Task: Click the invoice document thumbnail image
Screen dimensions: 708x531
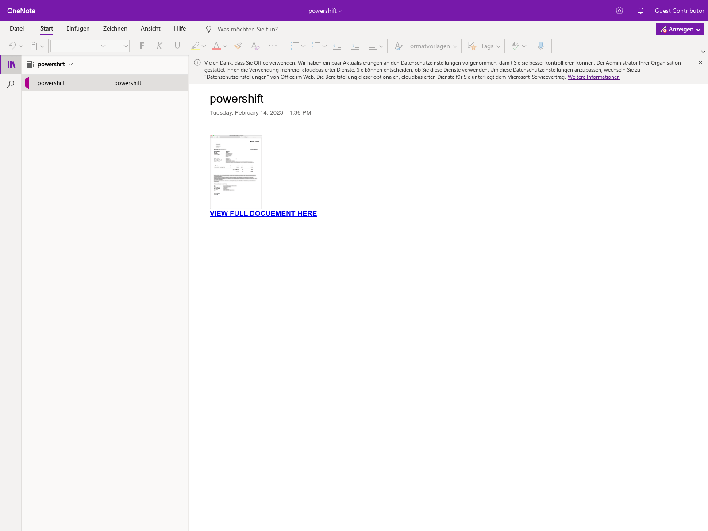Action: 236,172
